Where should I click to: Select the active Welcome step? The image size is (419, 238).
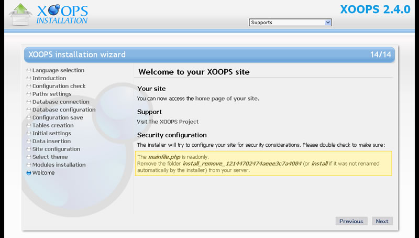tap(43, 173)
